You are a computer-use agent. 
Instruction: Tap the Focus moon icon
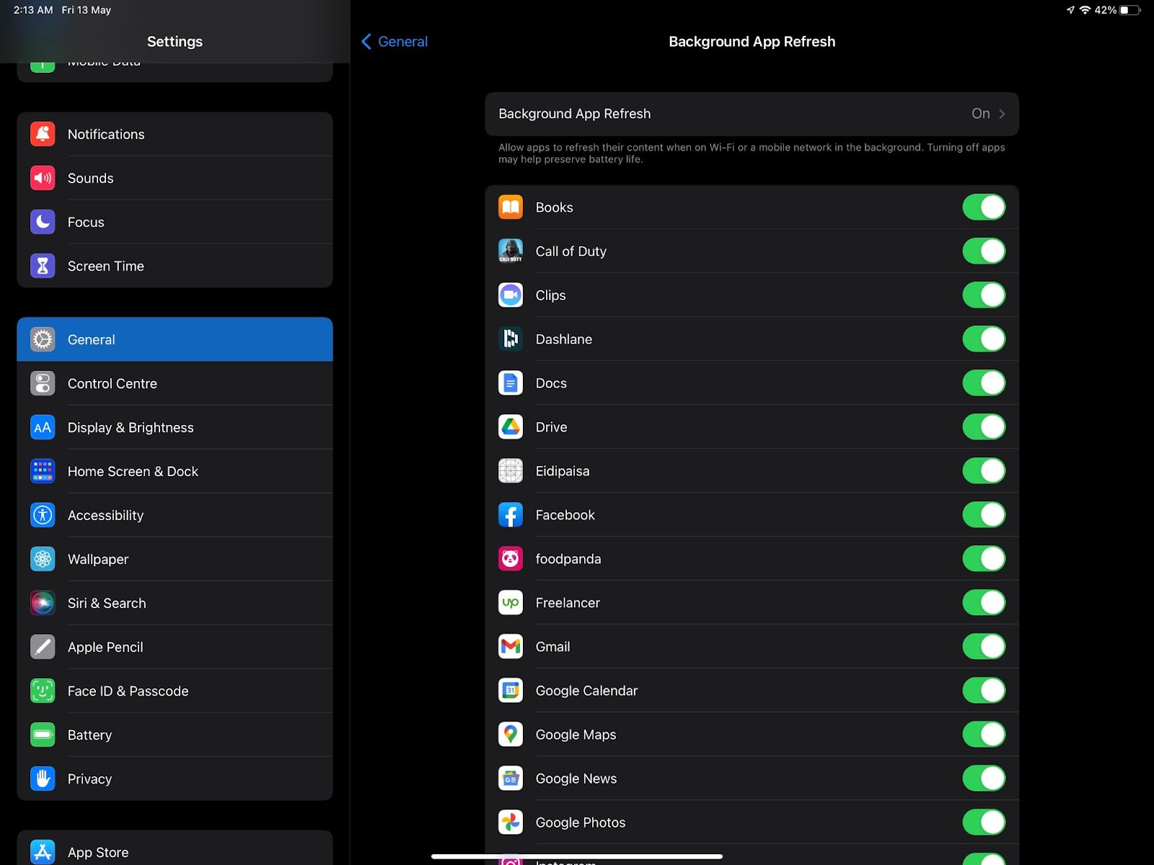43,222
